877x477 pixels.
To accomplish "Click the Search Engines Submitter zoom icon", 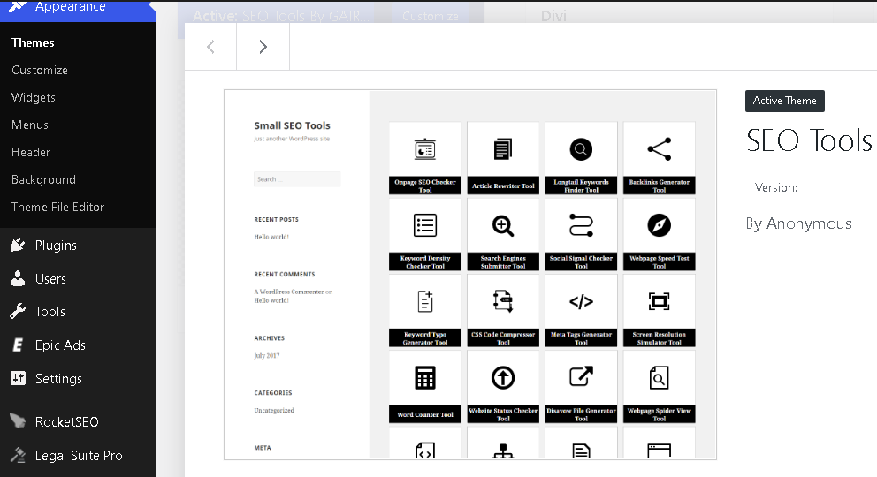I will tap(503, 225).
